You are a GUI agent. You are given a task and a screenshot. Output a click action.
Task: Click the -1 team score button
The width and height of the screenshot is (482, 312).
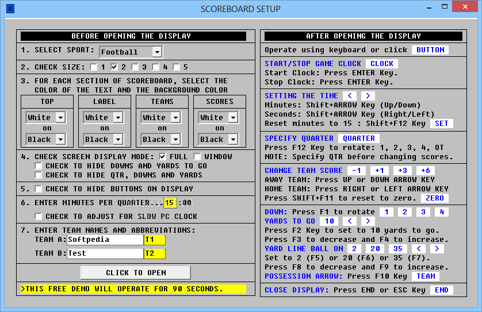click(357, 171)
